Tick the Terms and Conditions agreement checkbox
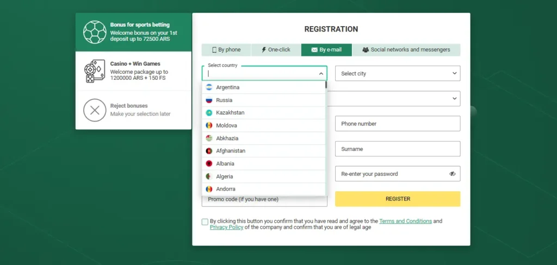Viewport: 557px width, 265px height. point(205,222)
